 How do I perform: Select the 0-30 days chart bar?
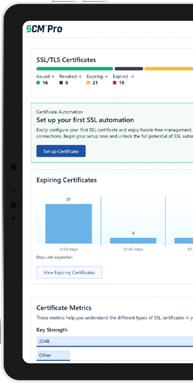point(69,223)
